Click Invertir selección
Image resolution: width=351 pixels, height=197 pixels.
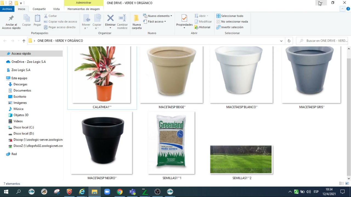pos(230,27)
